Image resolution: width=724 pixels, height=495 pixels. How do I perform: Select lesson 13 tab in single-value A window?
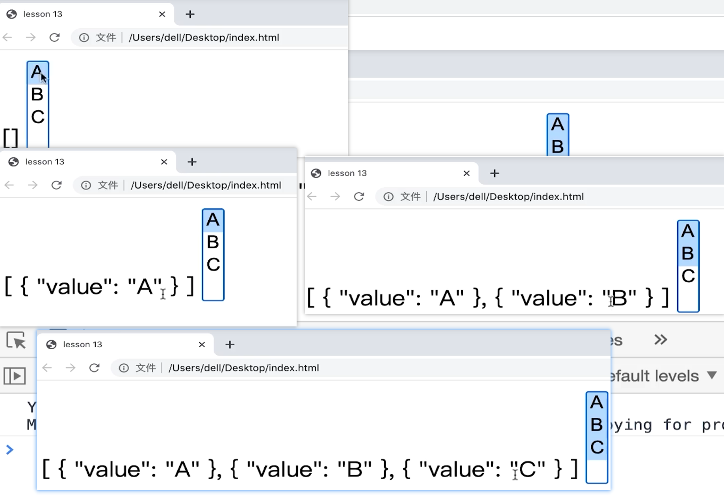pyautogui.click(x=89, y=162)
